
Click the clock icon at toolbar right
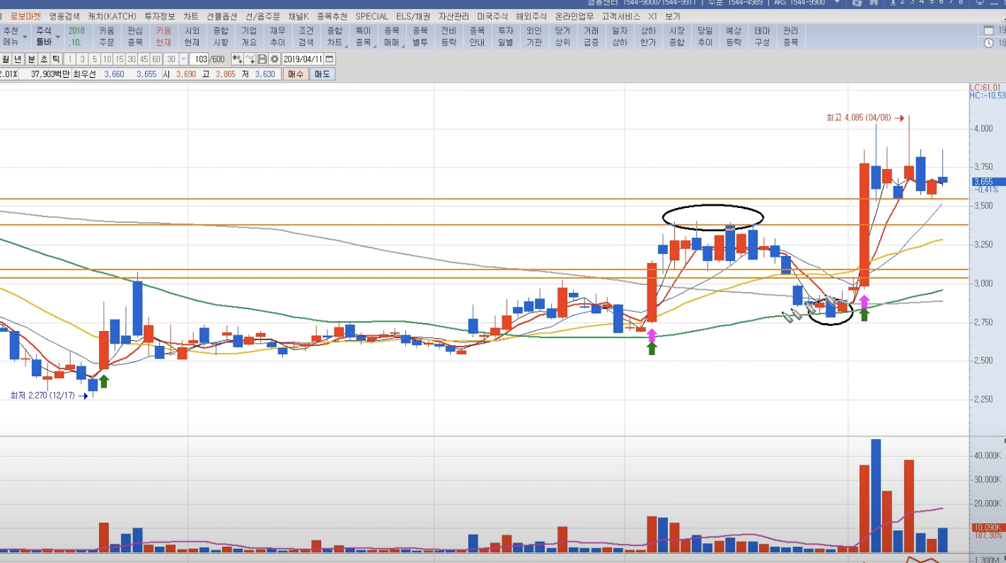pos(989,43)
